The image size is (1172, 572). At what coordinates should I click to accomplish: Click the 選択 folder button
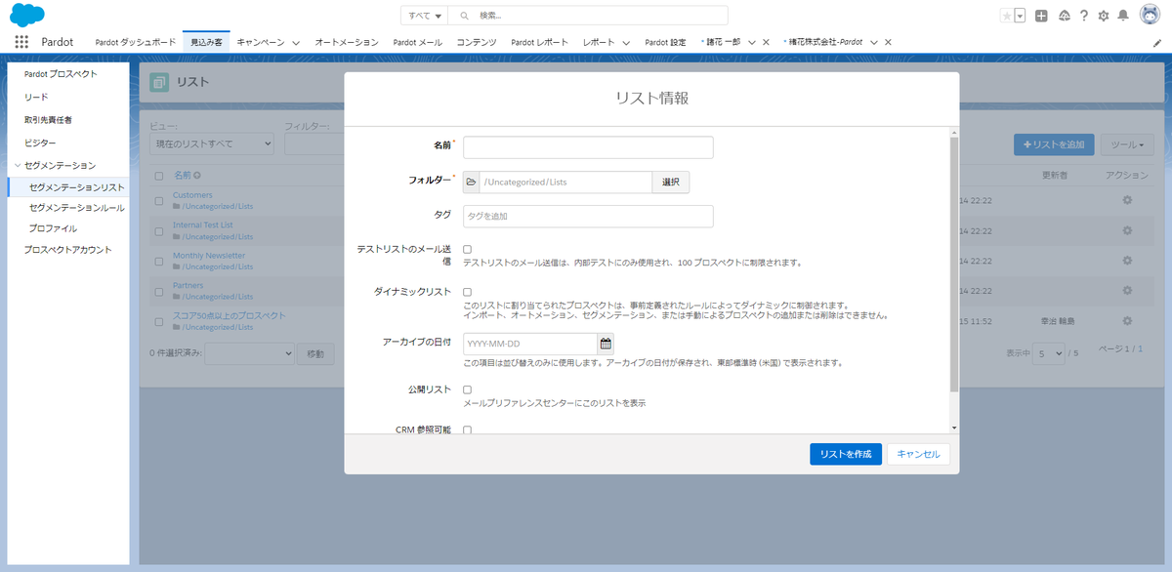671,183
